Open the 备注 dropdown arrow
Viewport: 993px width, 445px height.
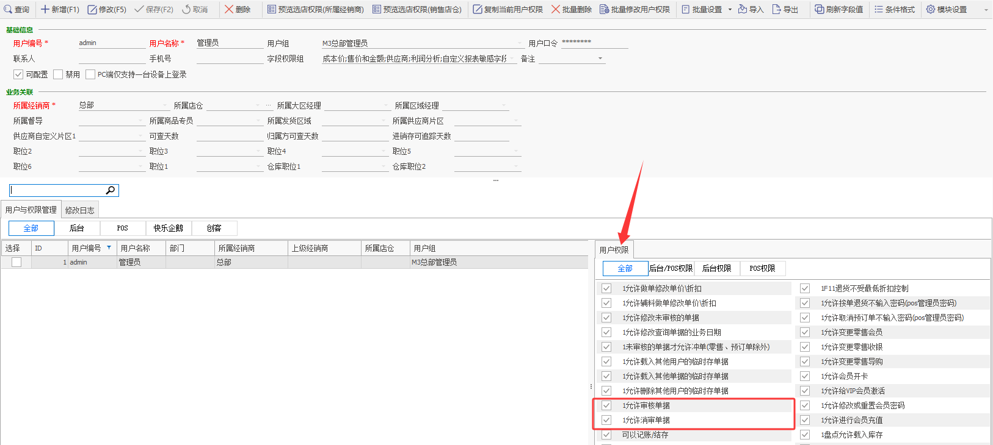click(x=600, y=59)
